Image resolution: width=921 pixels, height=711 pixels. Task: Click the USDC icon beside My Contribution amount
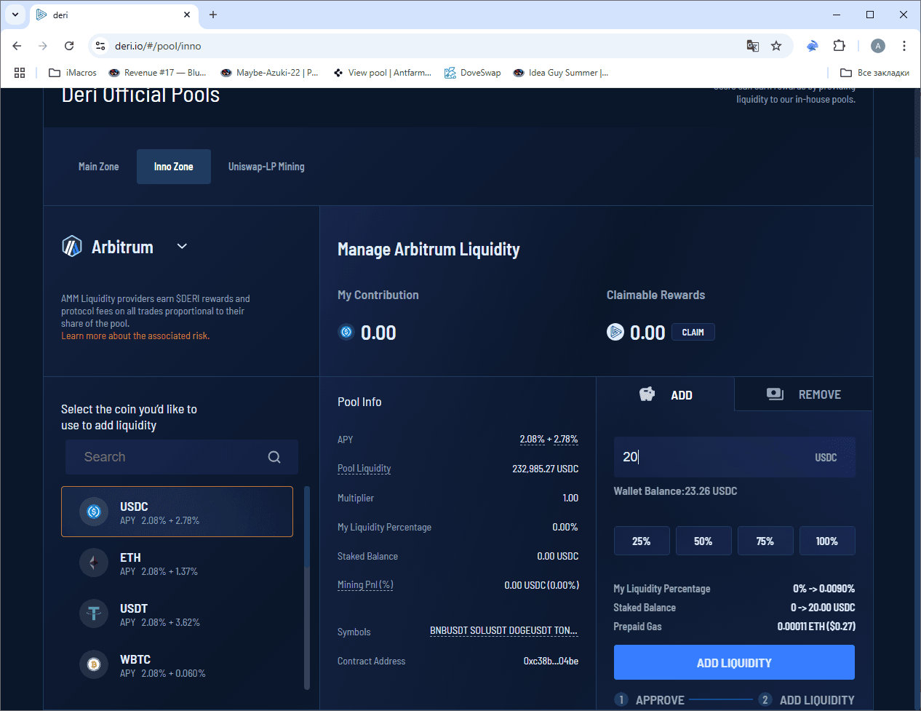(346, 332)
